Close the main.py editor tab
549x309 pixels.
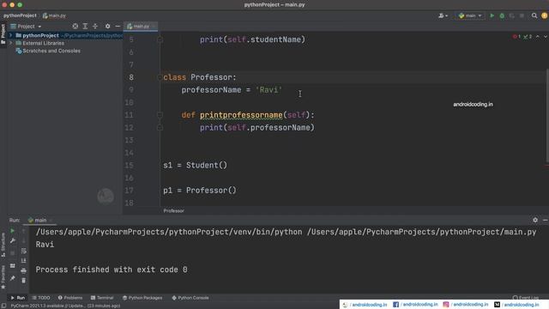pos(154,27)
